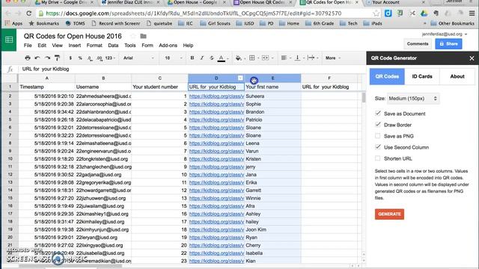Format as percent
The width and height of the screenshot is (479, 269).
click(80, 58)
